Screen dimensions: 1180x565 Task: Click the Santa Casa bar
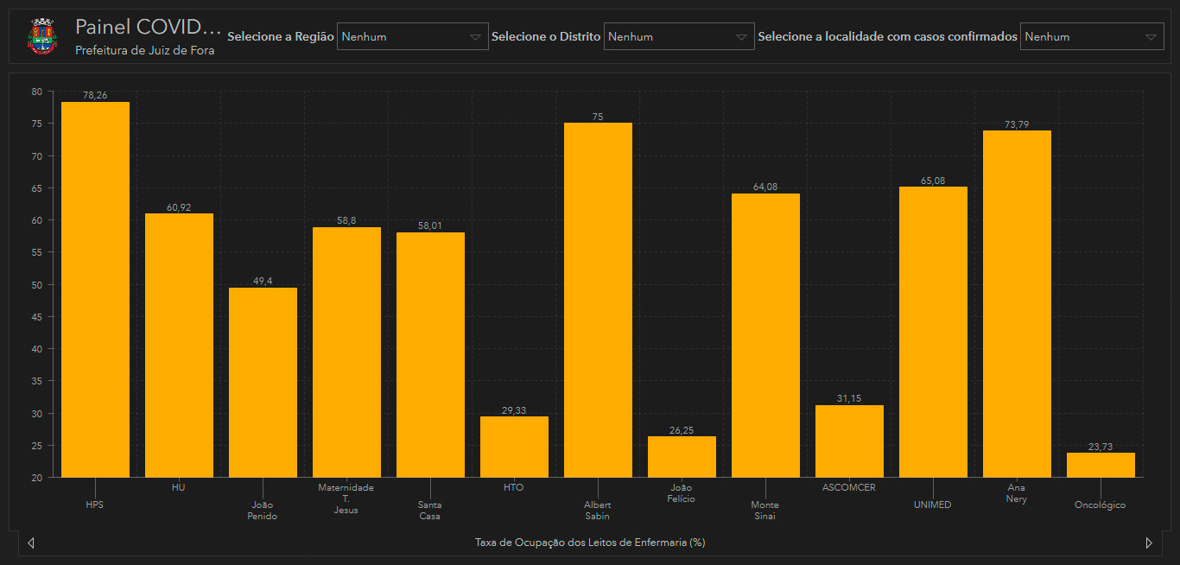click(430, 355)
